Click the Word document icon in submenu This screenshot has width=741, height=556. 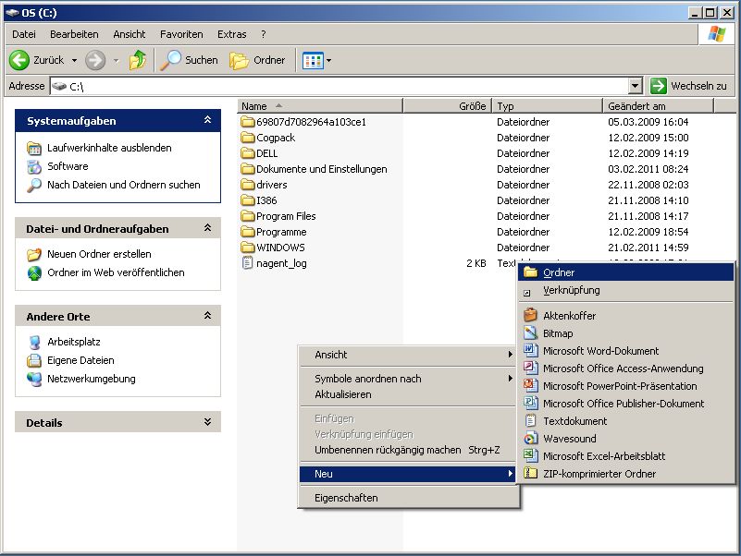point(530,350)
